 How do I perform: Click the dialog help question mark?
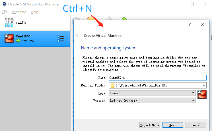(190, 24)
